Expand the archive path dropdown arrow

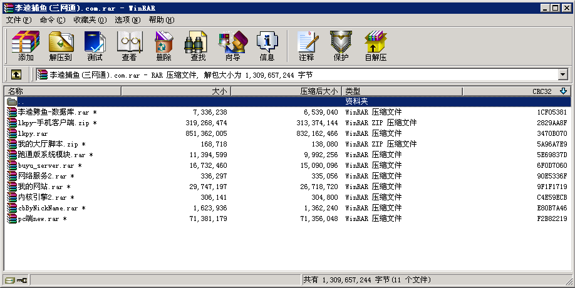pyautogui.click(x=562, y=75)
